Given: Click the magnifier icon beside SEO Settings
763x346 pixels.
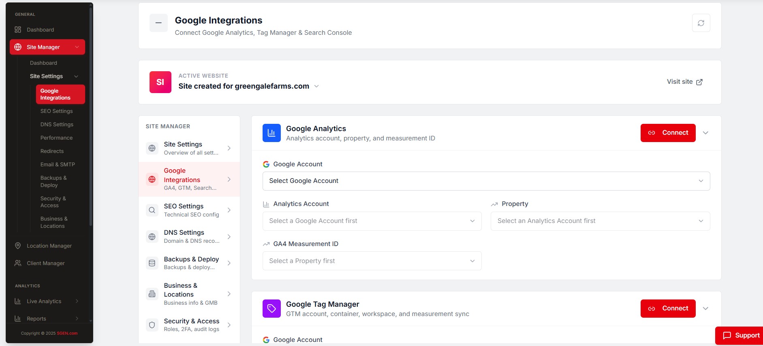Looking at the screenshot, I should click(152, 210).
